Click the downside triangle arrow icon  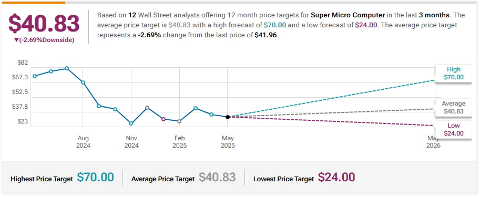coord(16,40)
